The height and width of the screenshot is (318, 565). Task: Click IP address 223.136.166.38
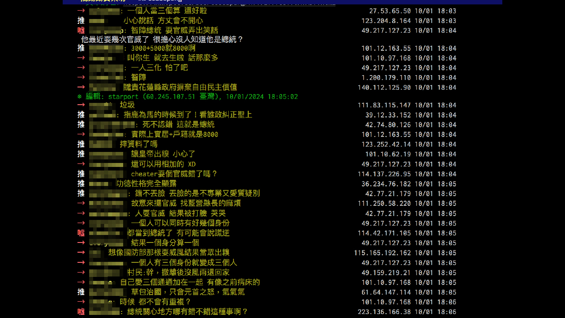pyautogui.click(x=384, y=312)
